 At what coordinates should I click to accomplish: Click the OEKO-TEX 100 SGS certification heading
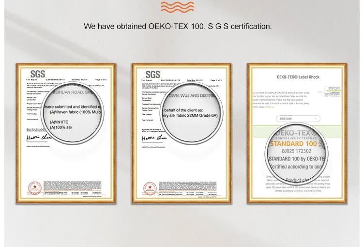(178, 26)
